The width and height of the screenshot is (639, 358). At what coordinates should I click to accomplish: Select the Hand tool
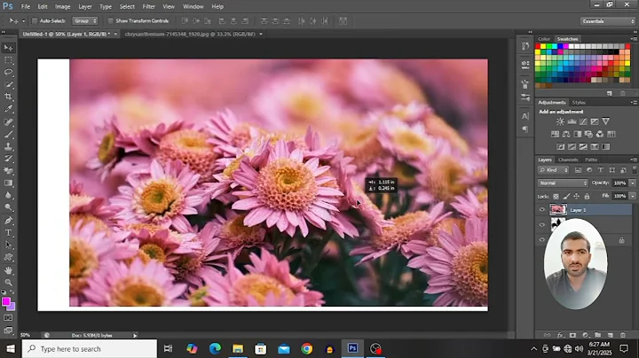pos(8,270)
